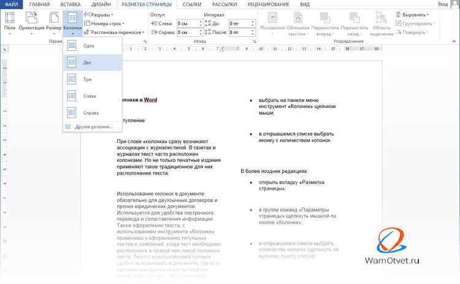Adjust the После spacing spinner arrows
This screenshot has height=284, width=460.
[x=253, y=33]
